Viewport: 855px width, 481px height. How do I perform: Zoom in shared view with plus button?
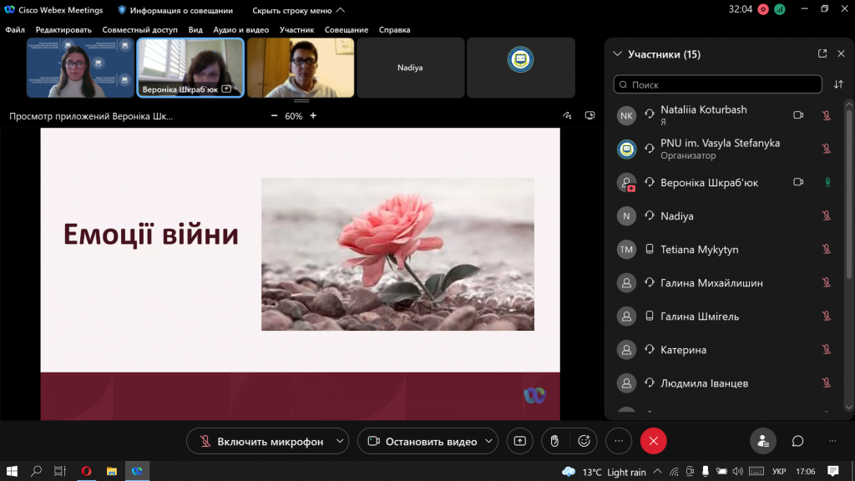[313, 116]
